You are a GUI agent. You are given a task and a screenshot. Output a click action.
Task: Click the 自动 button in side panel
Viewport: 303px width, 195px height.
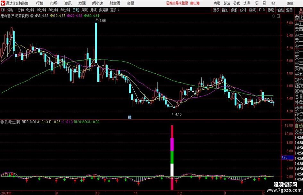(x=299, y=126)
